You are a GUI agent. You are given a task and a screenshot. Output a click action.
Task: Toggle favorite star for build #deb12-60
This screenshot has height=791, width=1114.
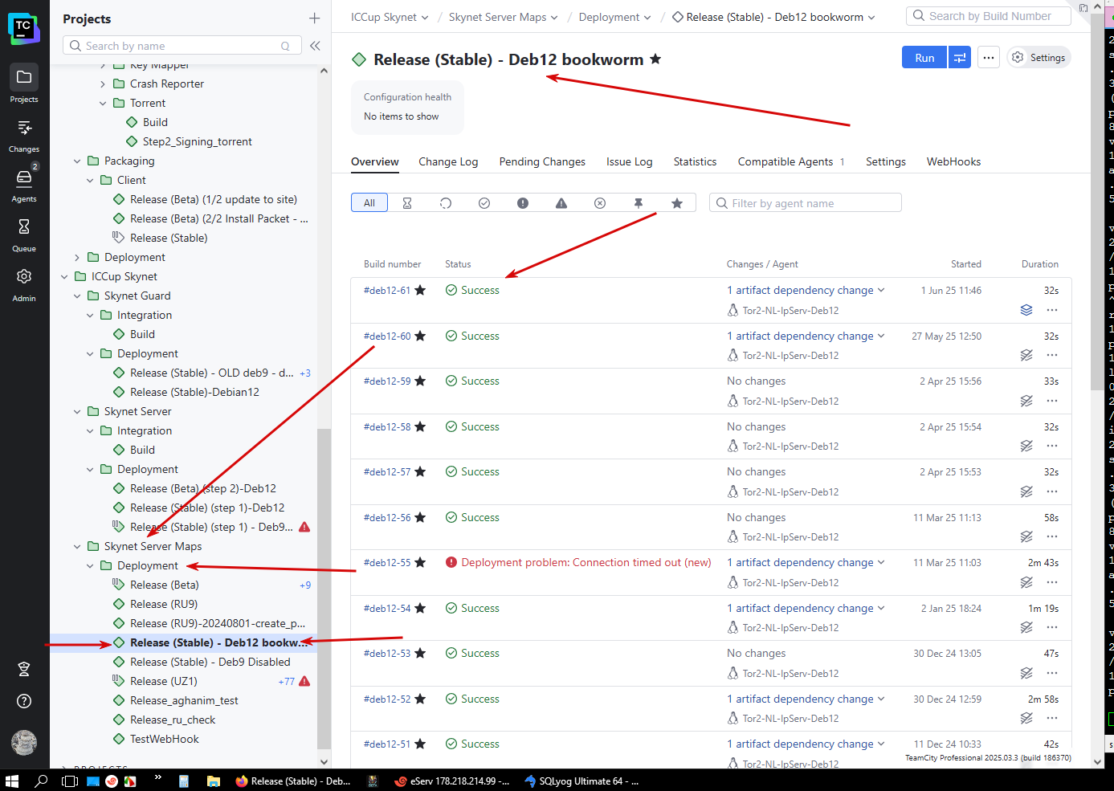[420, 336]
